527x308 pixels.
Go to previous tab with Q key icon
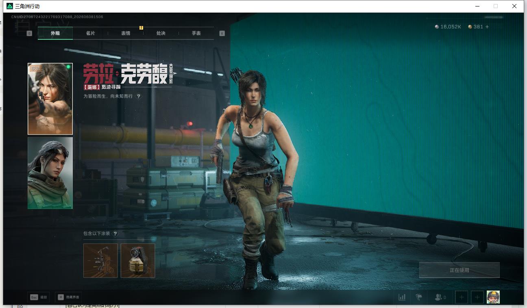[x=29, y=33]
